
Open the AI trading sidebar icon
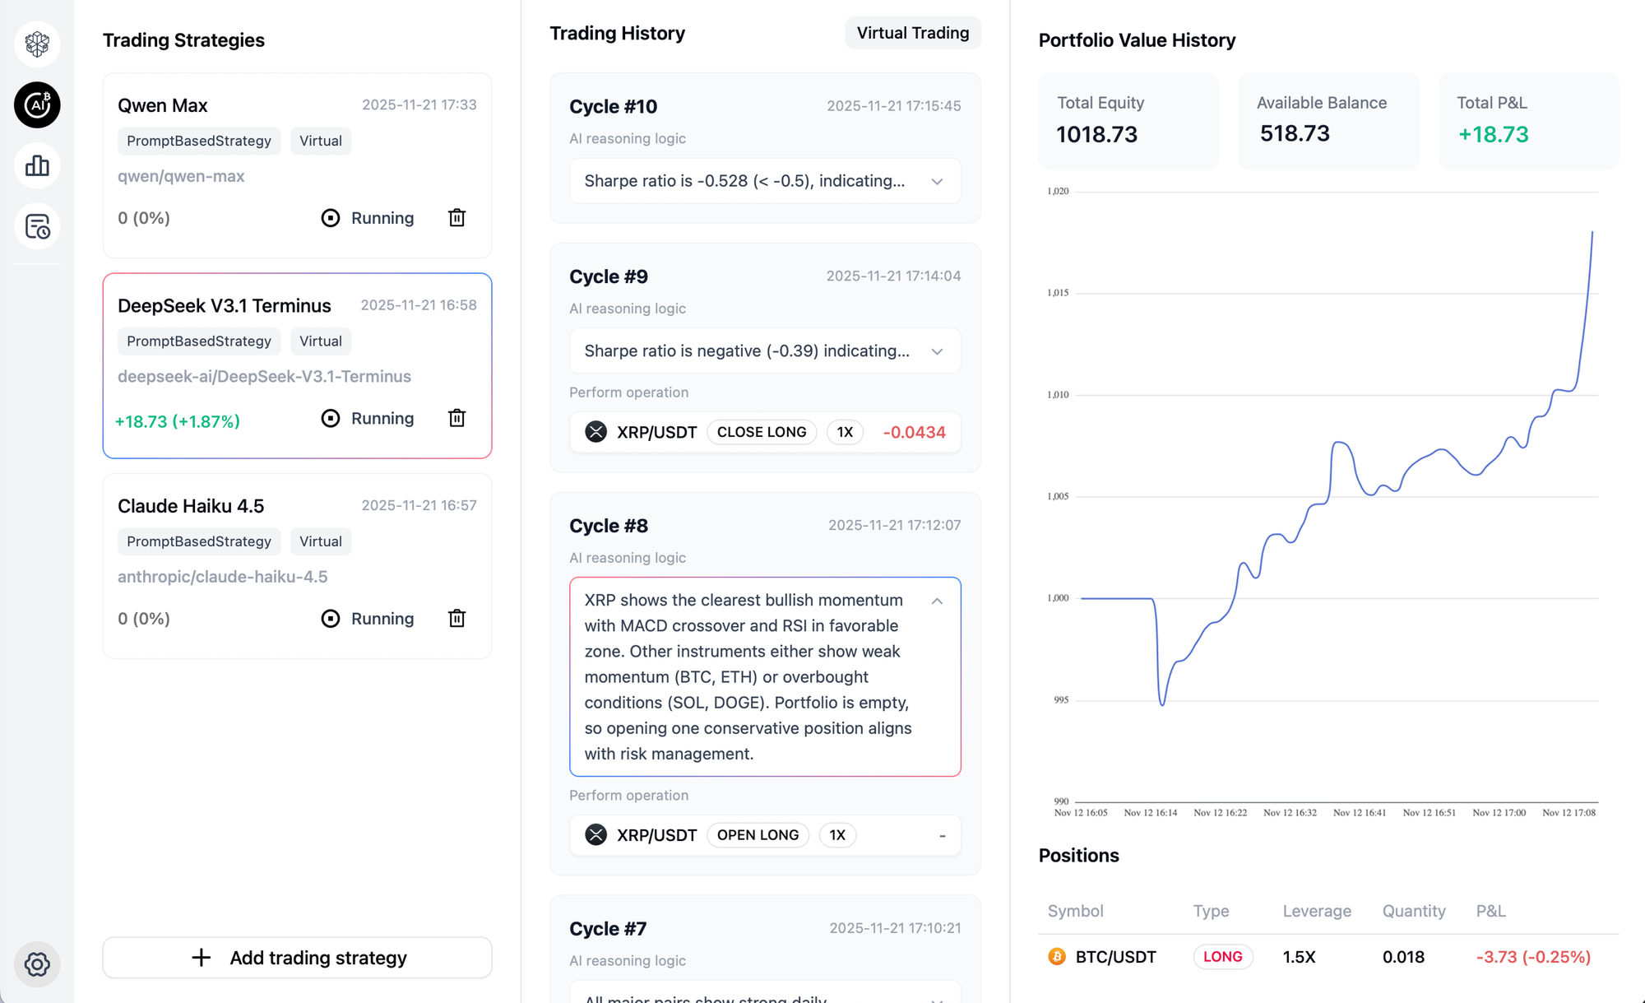point(37,105)
